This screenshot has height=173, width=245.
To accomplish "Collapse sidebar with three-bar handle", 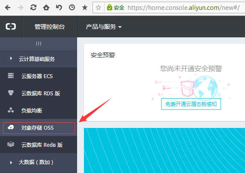I will point(39,43).
